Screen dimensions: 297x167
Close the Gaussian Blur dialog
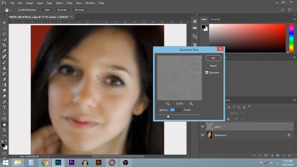220,49
